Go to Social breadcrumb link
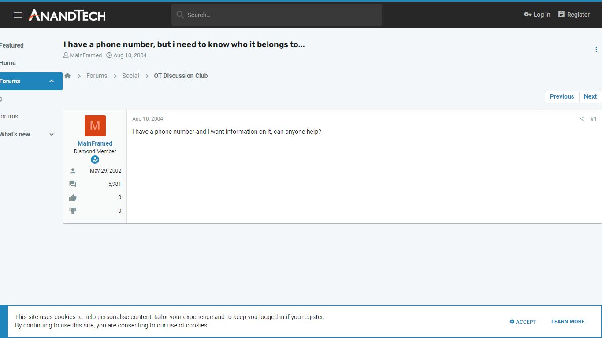The width and height of the screenshot is (602, 338). [x=130, y=76]
